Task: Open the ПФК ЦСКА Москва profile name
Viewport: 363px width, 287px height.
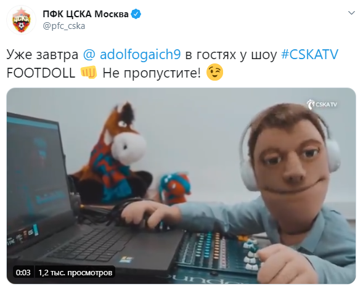Action: click(86, 14)
